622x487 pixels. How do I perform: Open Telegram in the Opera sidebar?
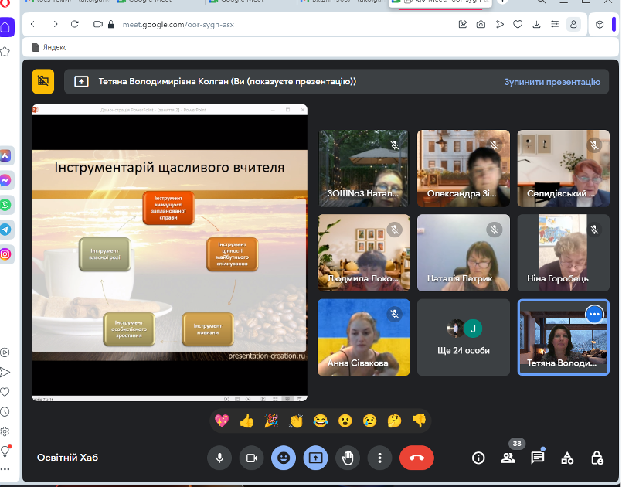5,230
